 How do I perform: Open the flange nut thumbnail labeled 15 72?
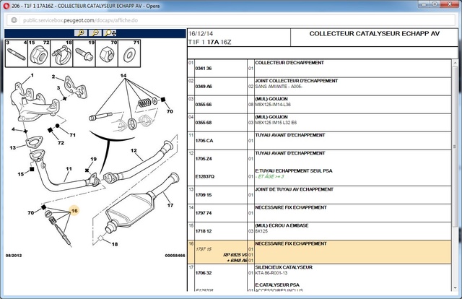[x=39, y=53]
